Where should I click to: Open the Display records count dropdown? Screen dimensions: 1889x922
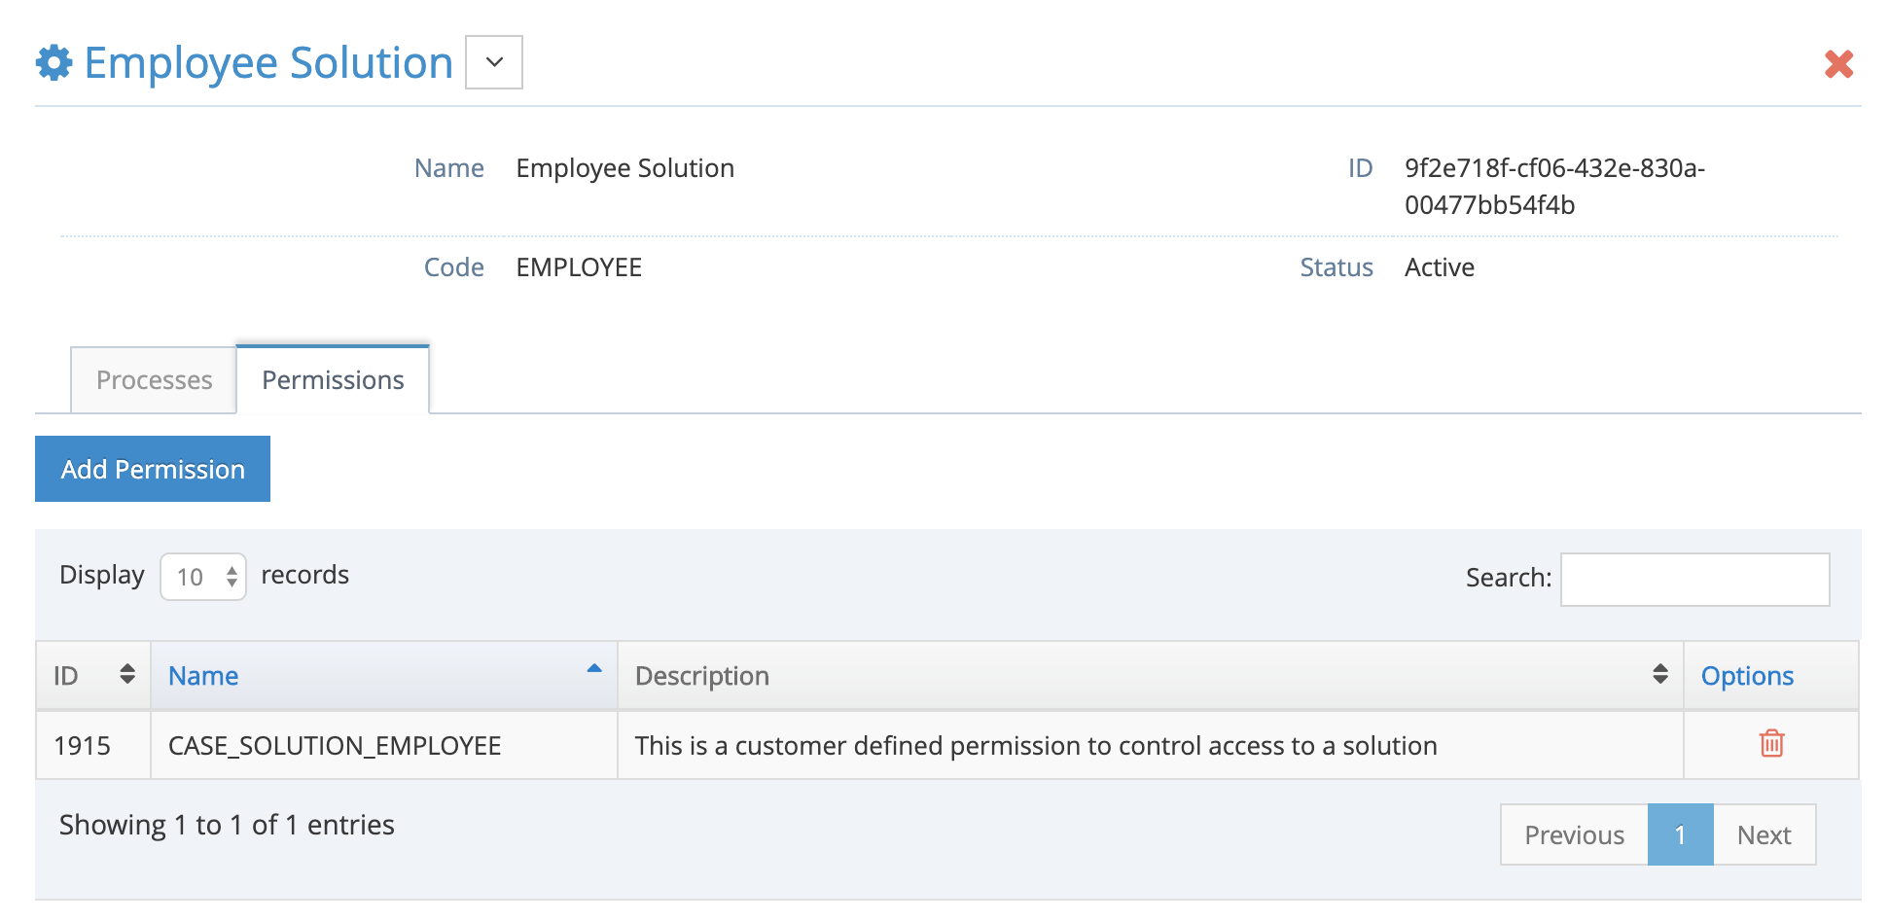203,577
